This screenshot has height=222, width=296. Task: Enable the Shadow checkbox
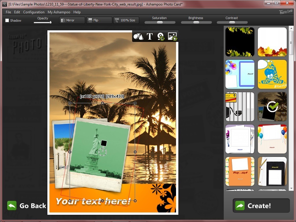7,21
